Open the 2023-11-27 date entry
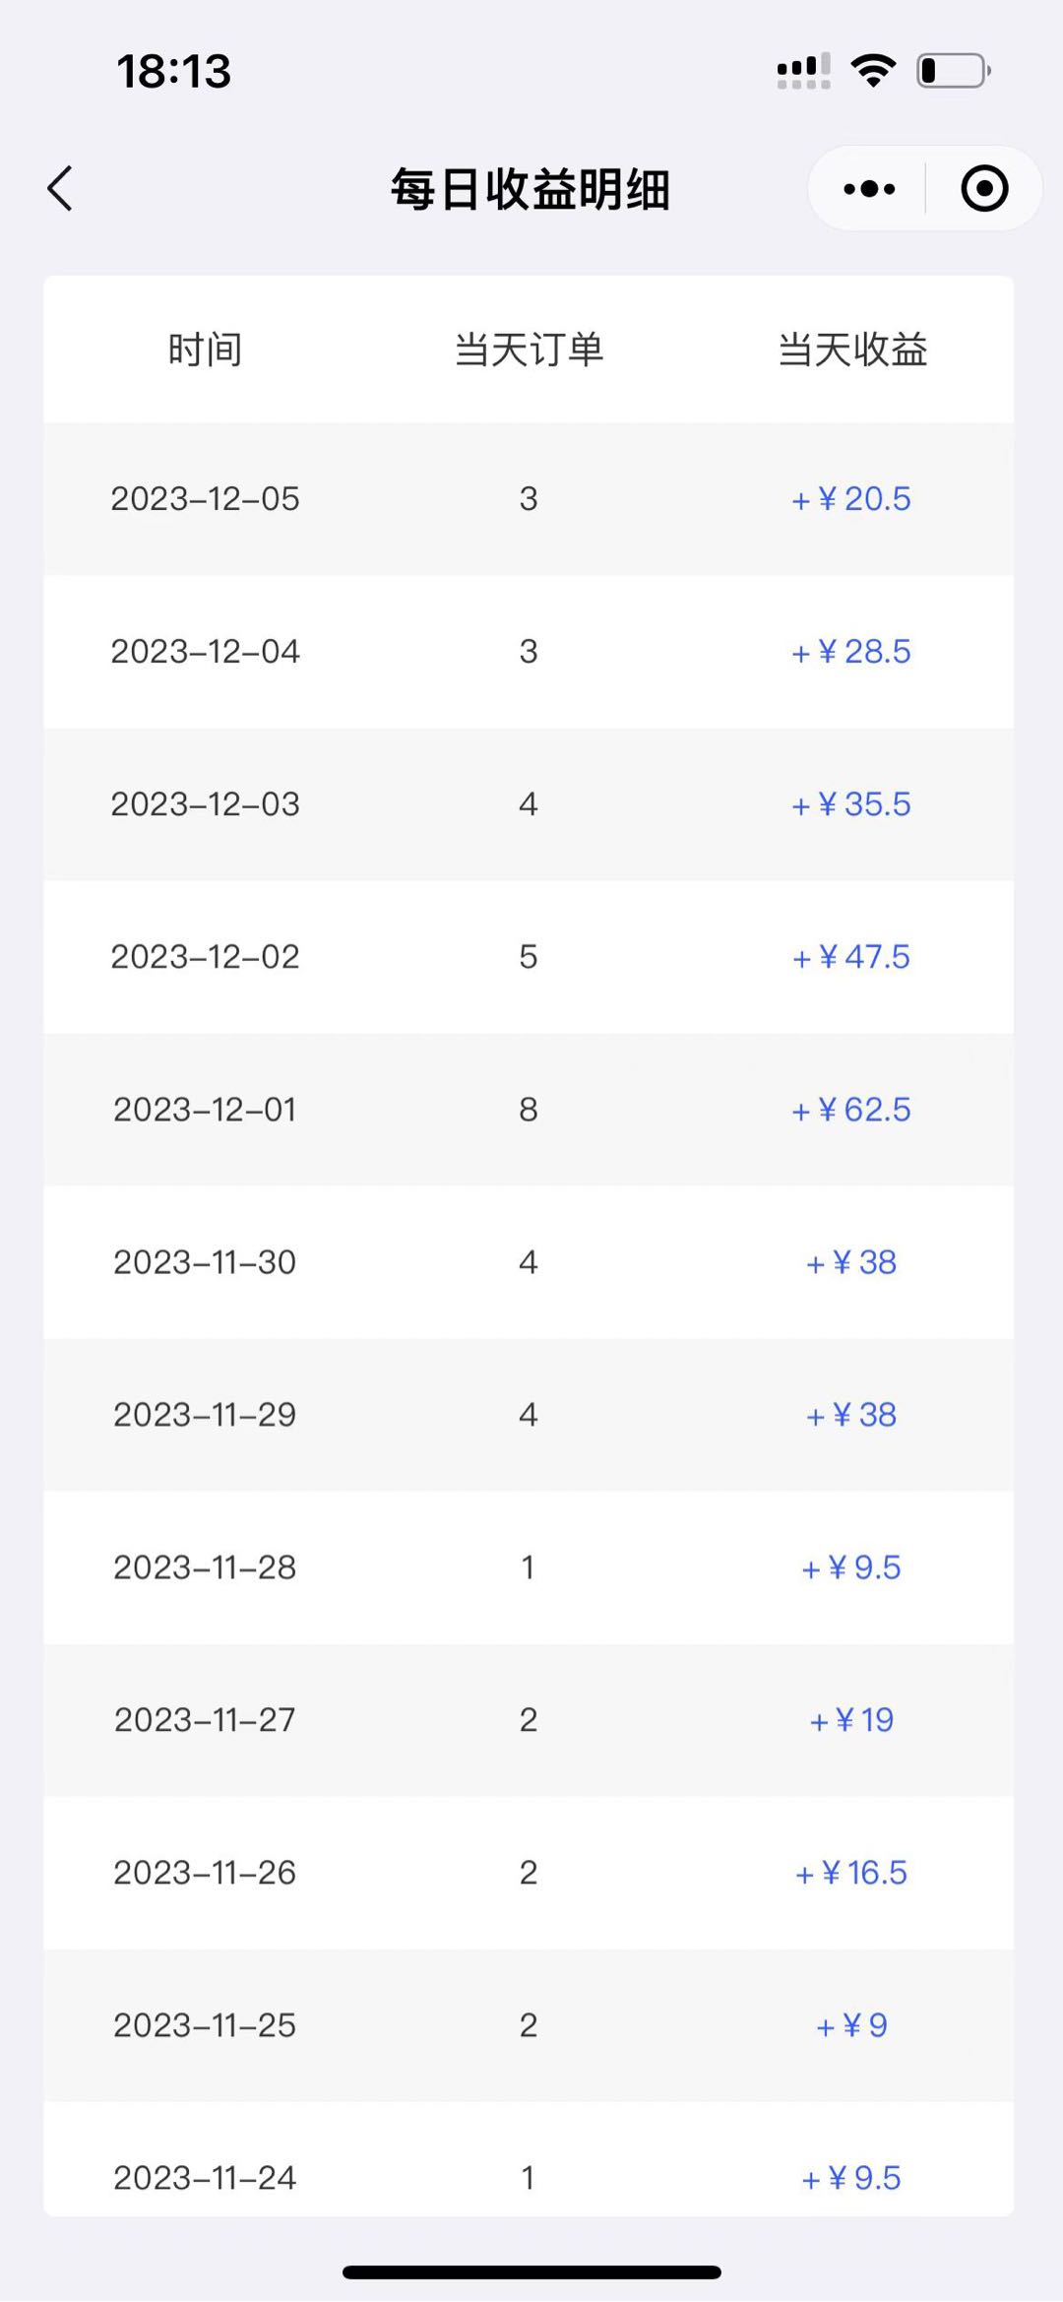 (x=205, y=1720)
